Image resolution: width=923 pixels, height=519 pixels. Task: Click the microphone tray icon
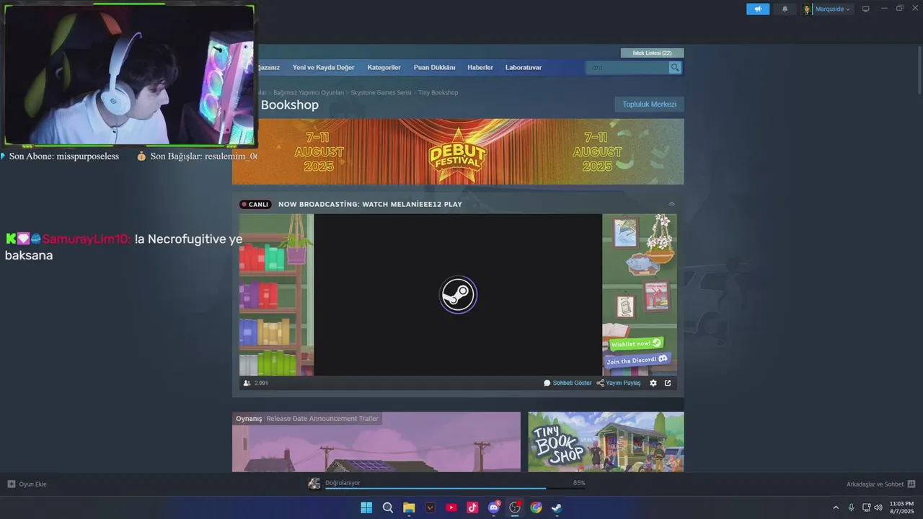pyautogui.click(x=852, y=507)
